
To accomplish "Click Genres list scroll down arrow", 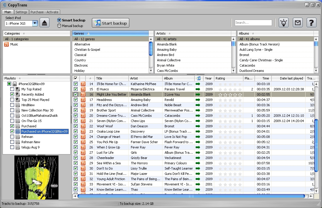I will [x=151, y=71].
